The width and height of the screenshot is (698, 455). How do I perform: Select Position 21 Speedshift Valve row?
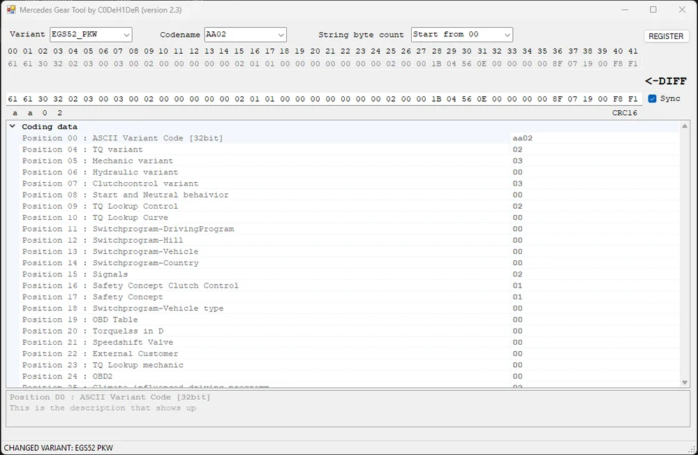350,343
